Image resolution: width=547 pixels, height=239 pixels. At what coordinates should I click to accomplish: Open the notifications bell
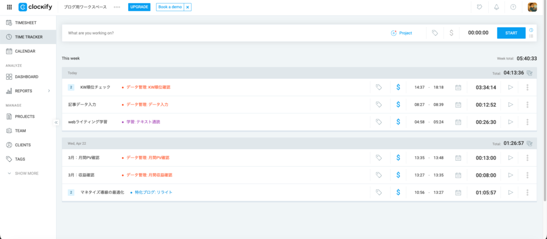(x=496, y=7)
